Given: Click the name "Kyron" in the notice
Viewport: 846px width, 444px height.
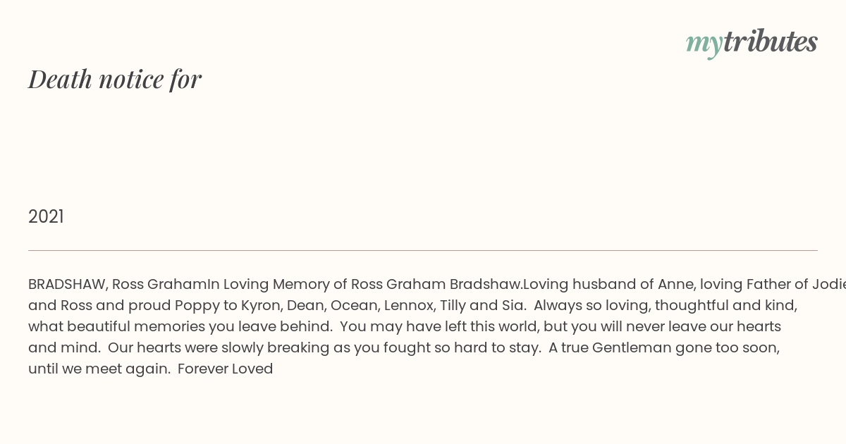Looking at the screenshot, I should 262,306.
